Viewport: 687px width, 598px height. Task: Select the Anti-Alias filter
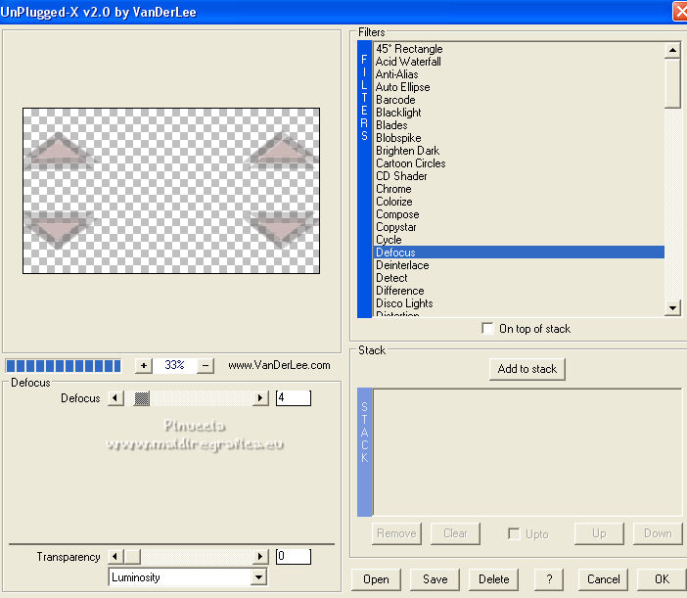coord(520,74)
